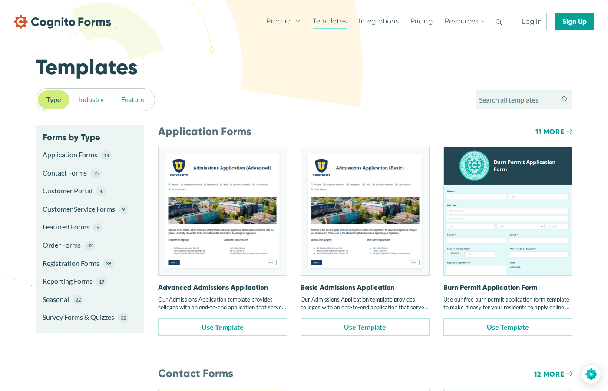Image resolution: width=608 pixels, height=391 pixels.
Task: Click the magnifier in template search box
Action: (x=565, y=99)
